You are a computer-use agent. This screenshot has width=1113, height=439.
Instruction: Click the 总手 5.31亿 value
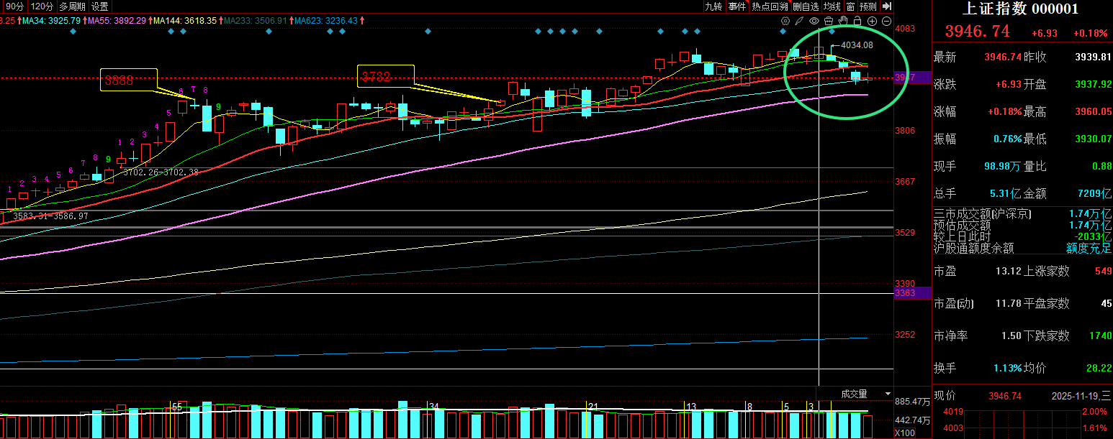coord(1005,194)
